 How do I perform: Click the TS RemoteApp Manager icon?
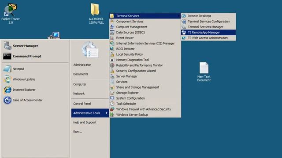184,32
